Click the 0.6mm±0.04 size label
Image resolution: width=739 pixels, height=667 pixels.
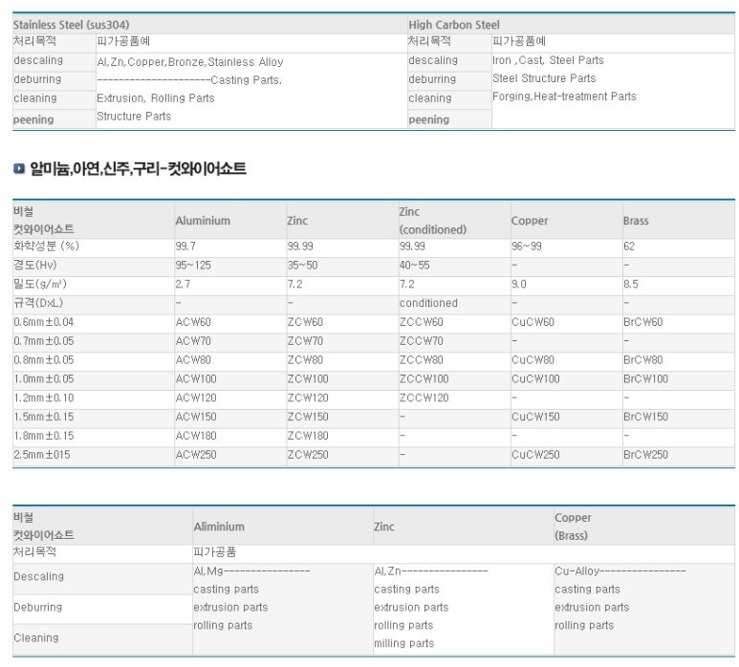point(43,322)
